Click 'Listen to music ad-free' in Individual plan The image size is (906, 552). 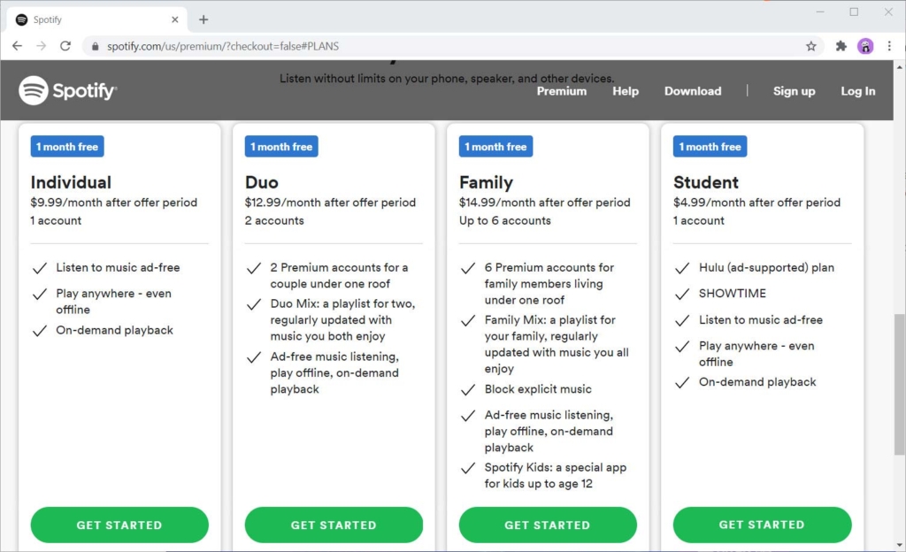click(118, 267)
